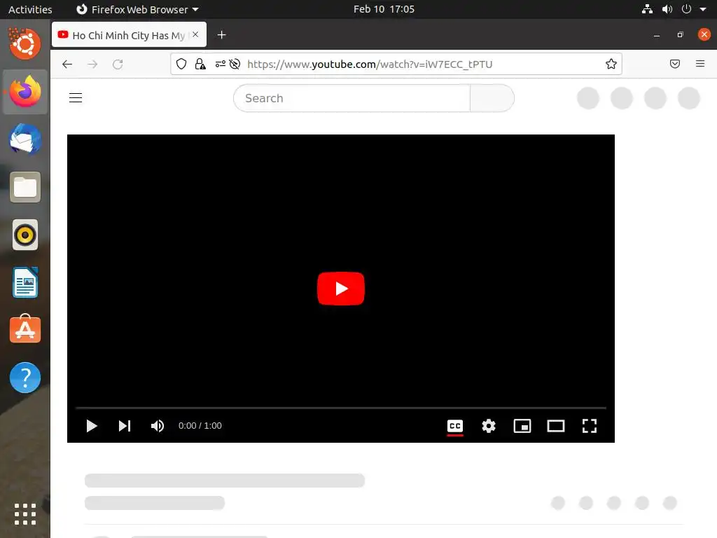
Task: Click the system volume icon in the top bar
Action: click(x=667, y=9)
